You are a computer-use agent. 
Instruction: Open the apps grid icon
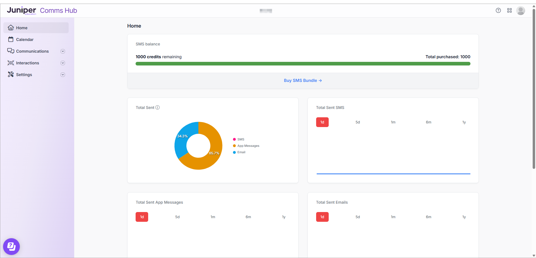509,10
